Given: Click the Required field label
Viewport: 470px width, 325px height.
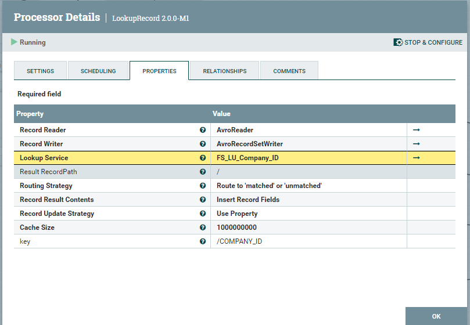Looking at the screenshot, I should point(40,94).
